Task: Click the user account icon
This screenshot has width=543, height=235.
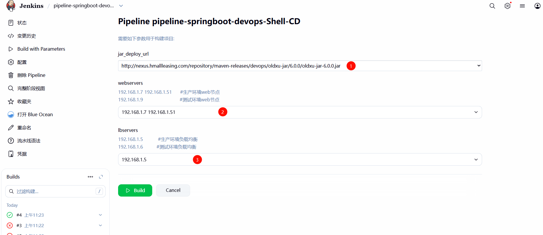Action: coord(537,6)
